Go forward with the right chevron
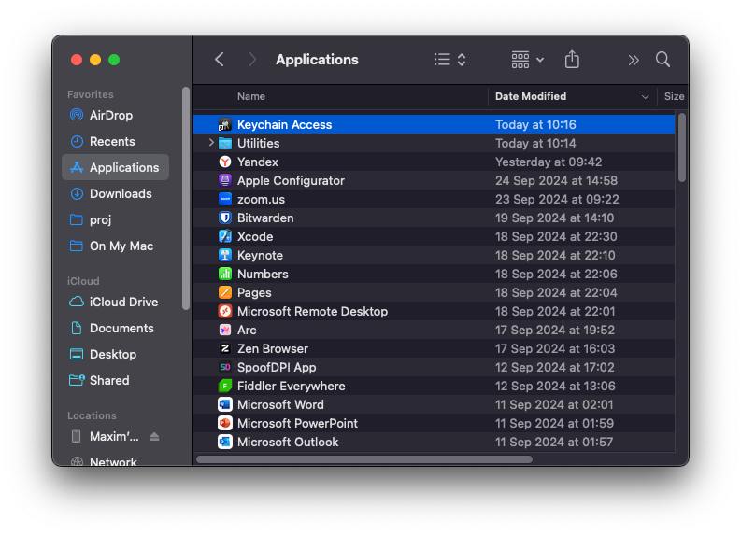The height and width of the screenshot is (535, 741). (252, 60)
